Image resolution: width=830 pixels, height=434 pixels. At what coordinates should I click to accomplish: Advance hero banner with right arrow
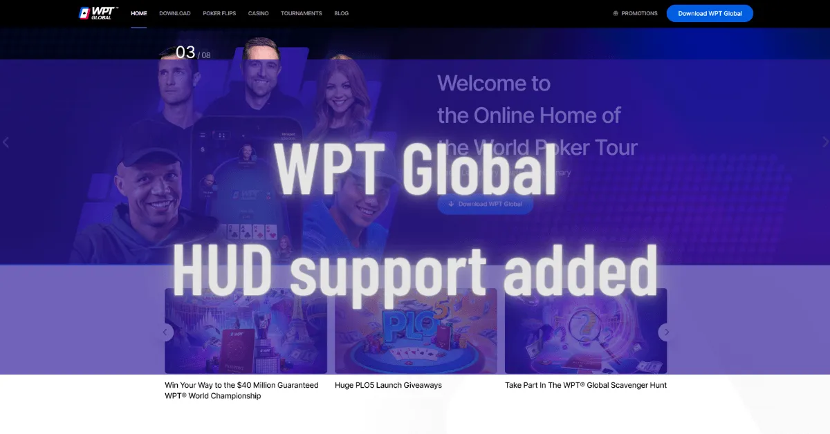(x=824, y=142)
